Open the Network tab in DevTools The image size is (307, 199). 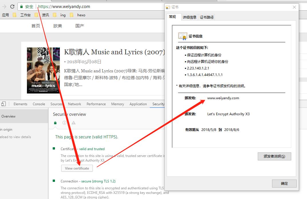[x=74, y=104]
